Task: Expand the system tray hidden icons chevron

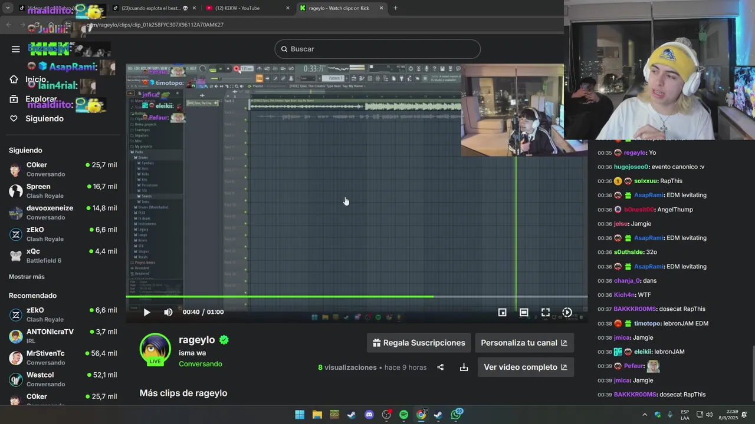Action: click(645, 415)
